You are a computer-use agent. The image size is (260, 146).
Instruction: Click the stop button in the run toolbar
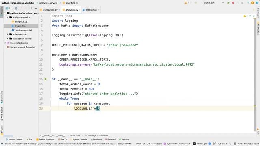point(243,3)
